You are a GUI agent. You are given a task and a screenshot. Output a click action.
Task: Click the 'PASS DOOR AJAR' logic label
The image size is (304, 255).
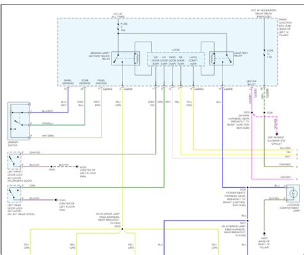(172, 61)
